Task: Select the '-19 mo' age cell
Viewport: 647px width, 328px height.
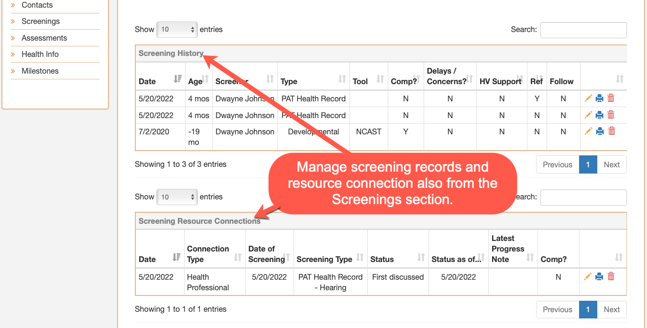Action: [x=198, y=137]
